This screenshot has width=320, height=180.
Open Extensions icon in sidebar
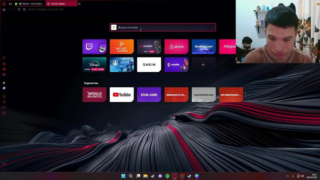pos(4,107)
